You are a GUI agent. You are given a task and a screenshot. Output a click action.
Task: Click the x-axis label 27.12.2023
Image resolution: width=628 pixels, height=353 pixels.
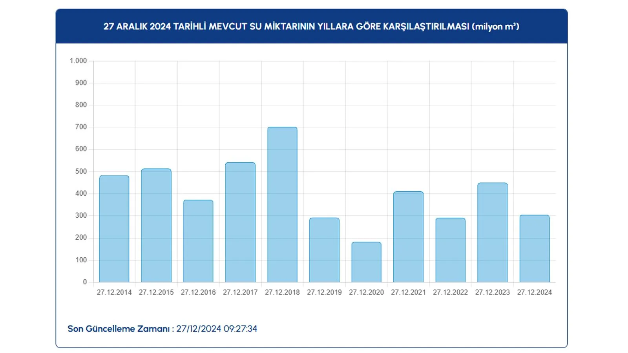click(x=492, y=292)
